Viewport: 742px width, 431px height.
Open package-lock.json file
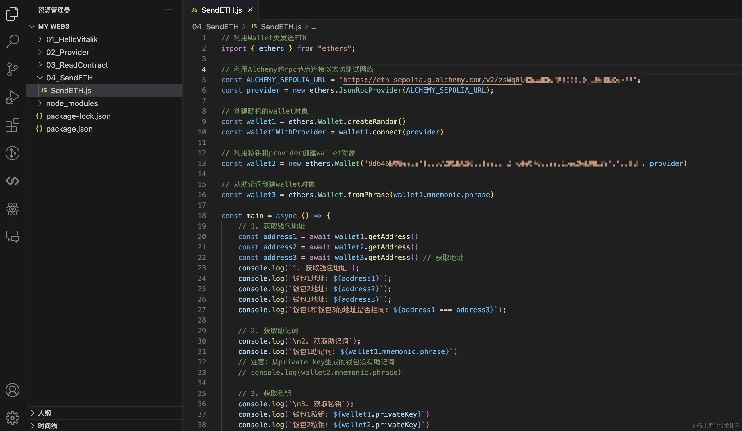[x=104, y=116]
